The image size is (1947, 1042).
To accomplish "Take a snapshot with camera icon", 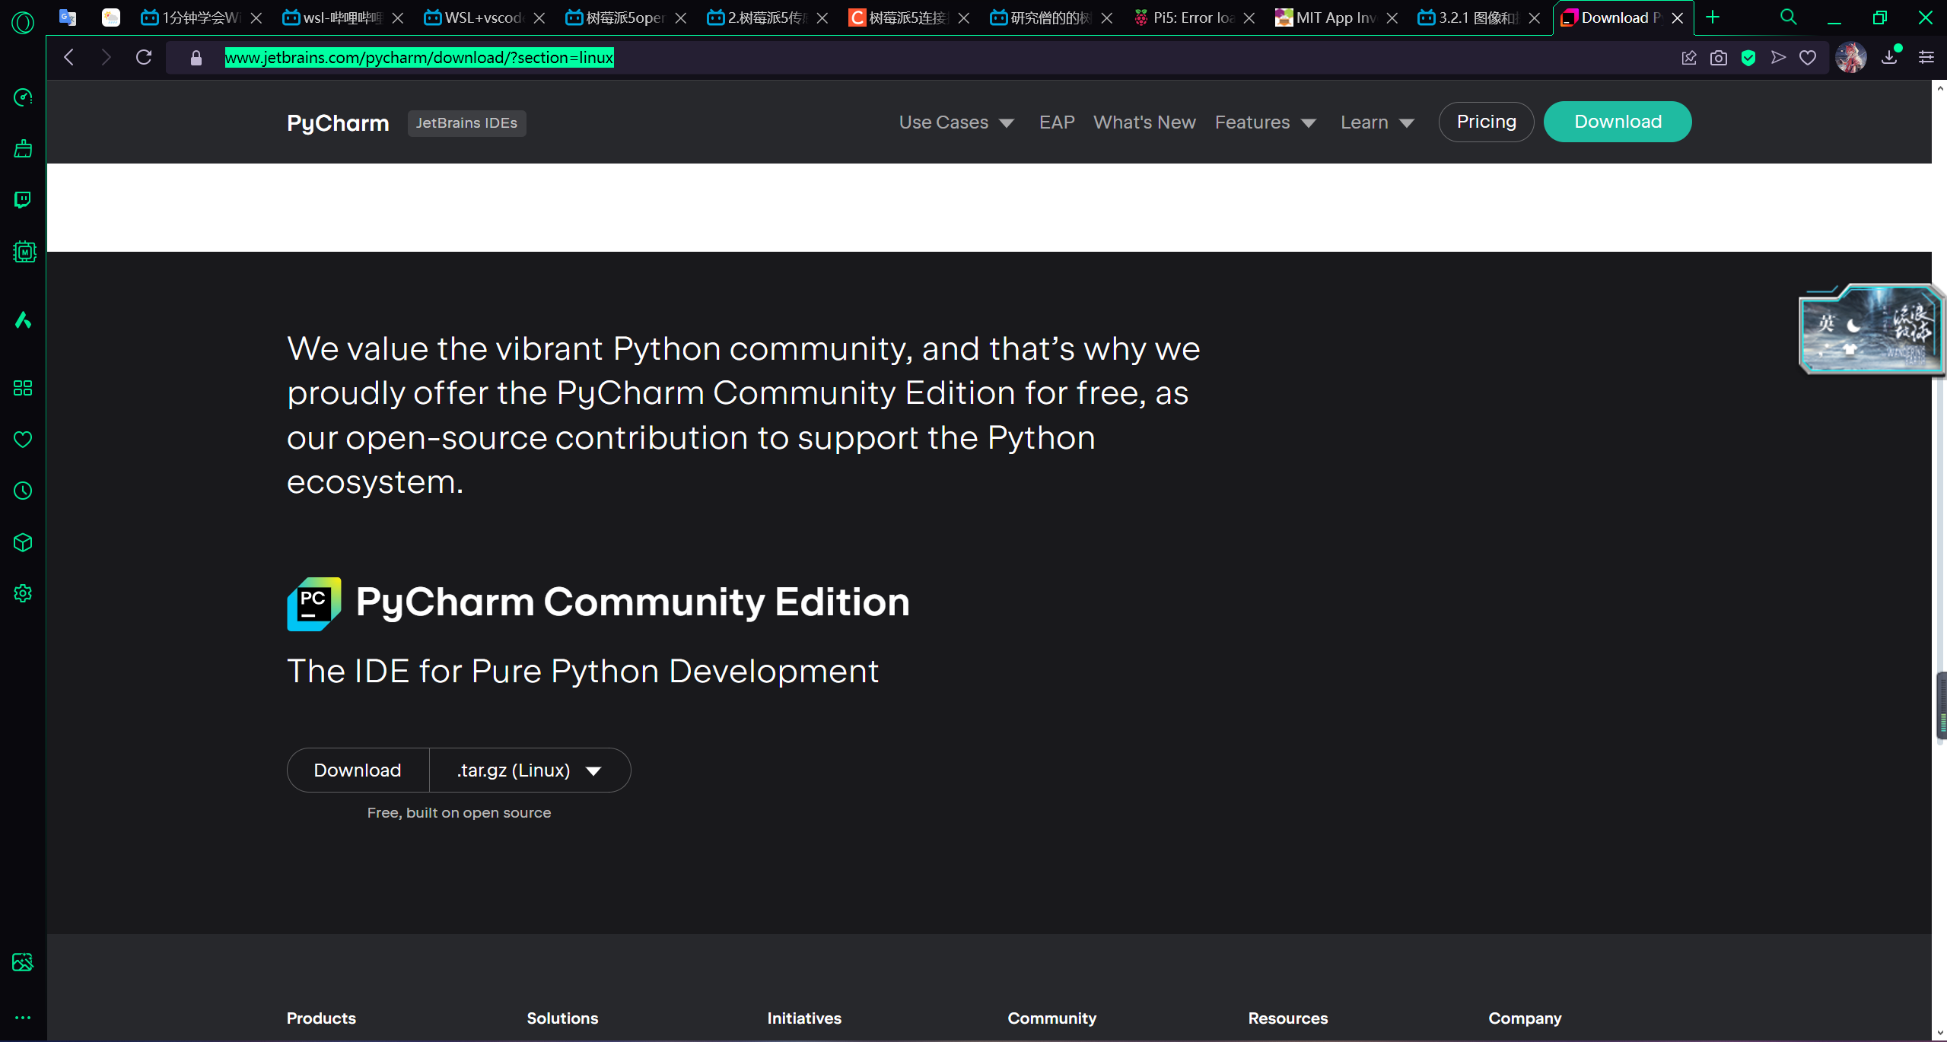I will tap(1719, 58).
